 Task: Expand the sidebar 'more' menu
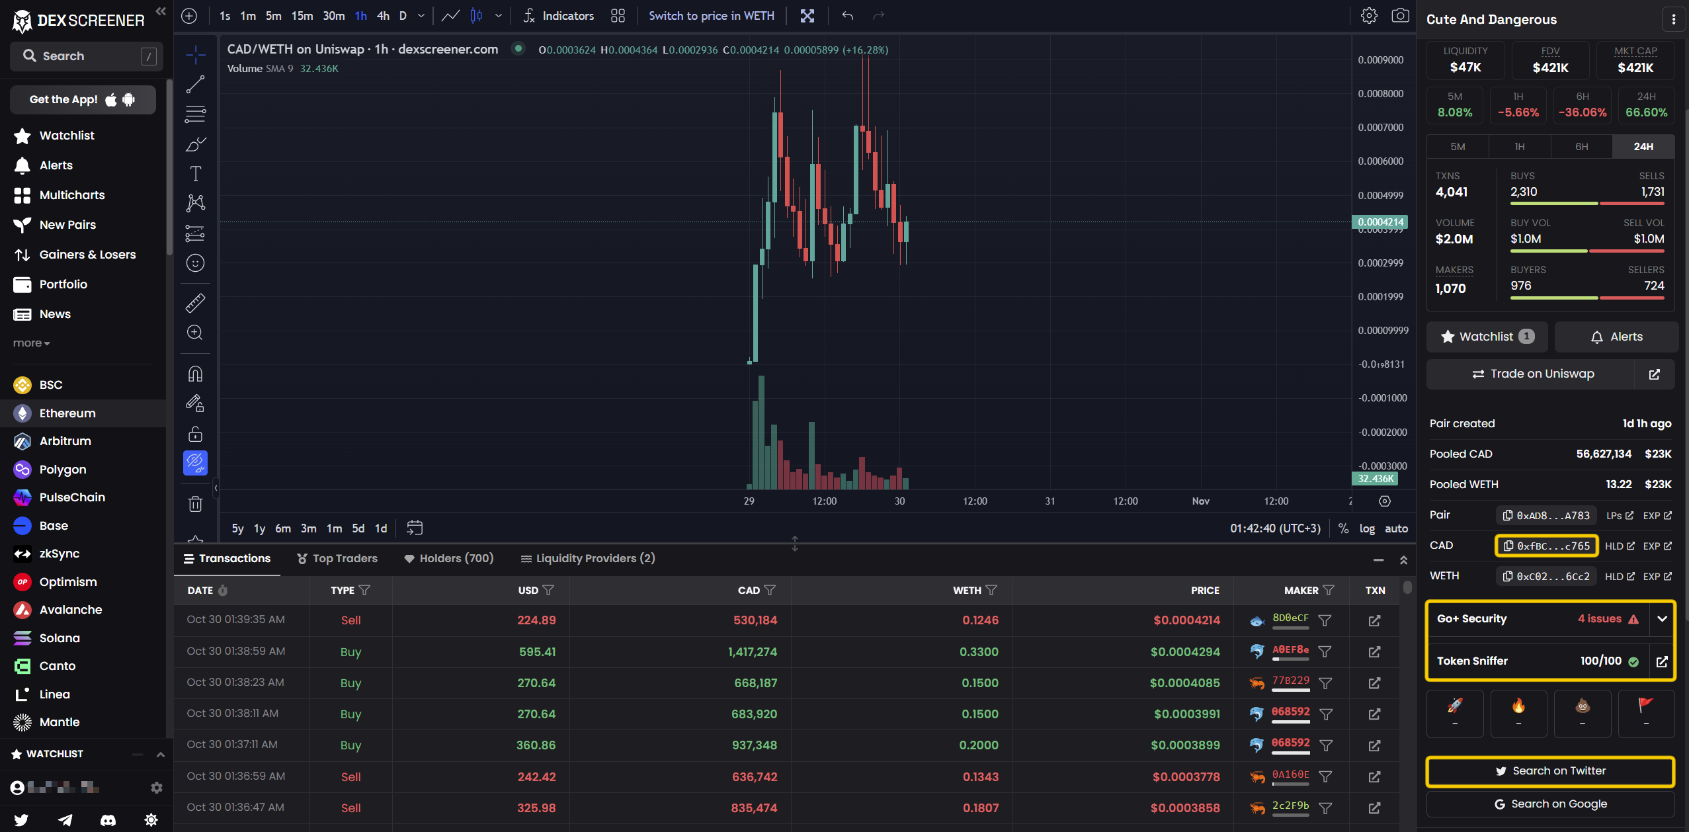tap(31, 343)
